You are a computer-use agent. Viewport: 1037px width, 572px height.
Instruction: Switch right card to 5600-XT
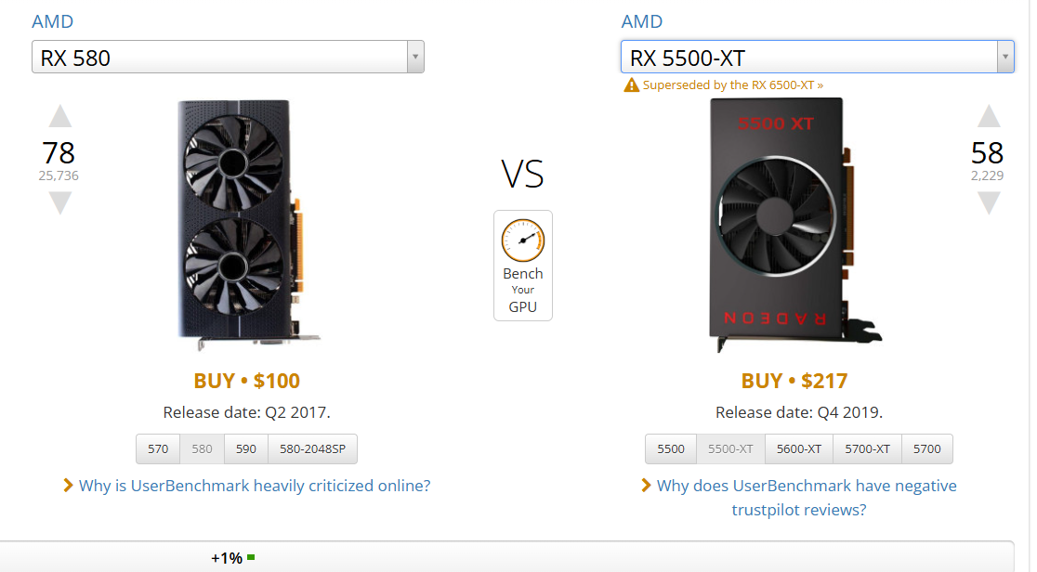point(799,448)
